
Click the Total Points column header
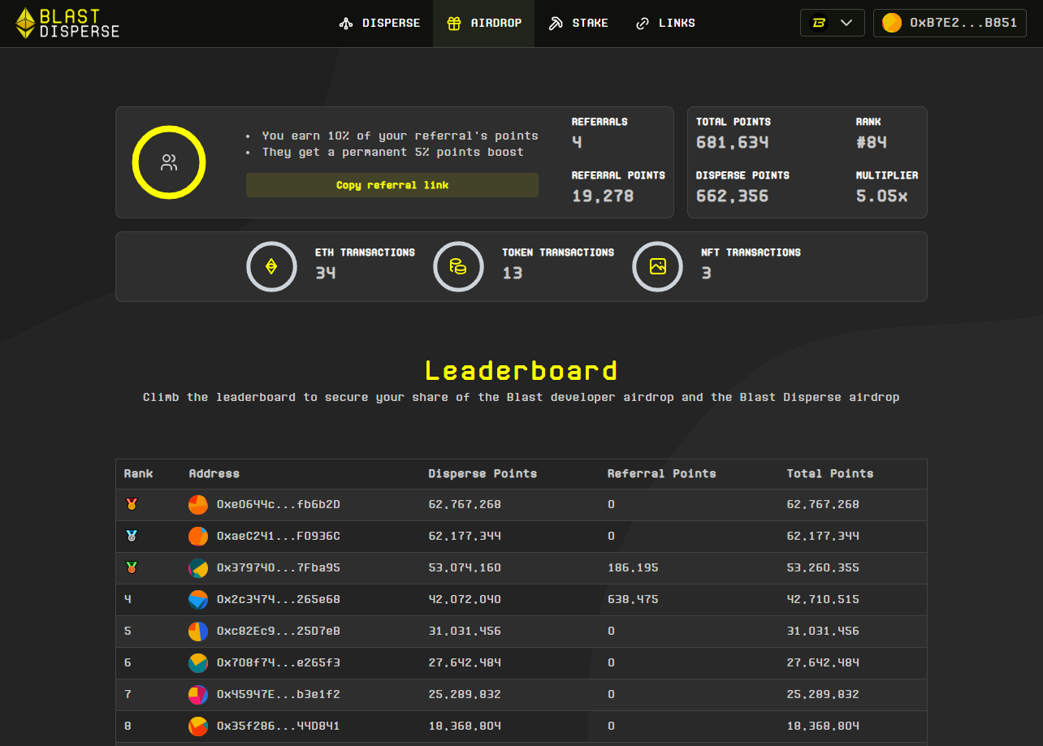pos(830,473)
